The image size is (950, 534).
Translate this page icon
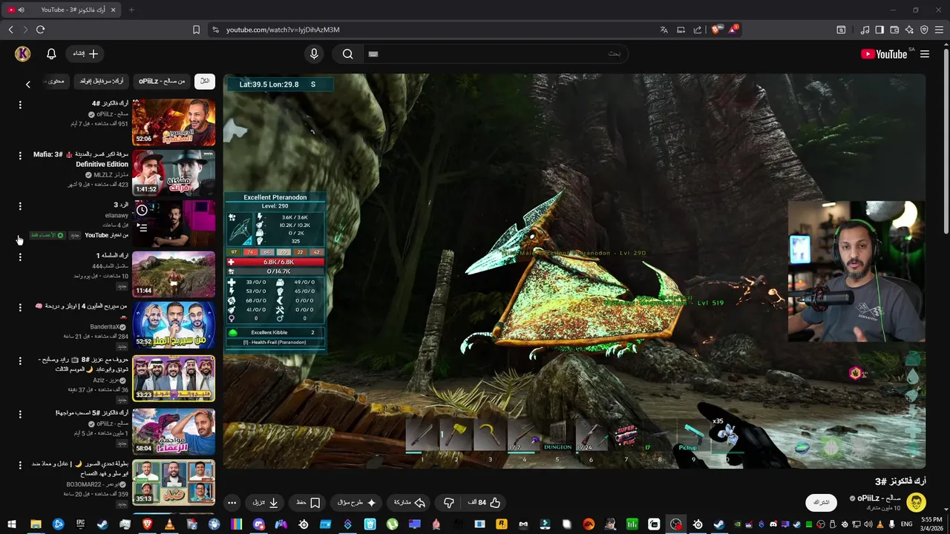point(664,30)
